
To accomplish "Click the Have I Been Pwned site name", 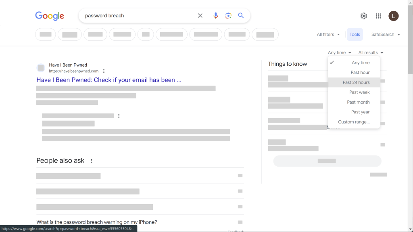I will click(68, 65).
